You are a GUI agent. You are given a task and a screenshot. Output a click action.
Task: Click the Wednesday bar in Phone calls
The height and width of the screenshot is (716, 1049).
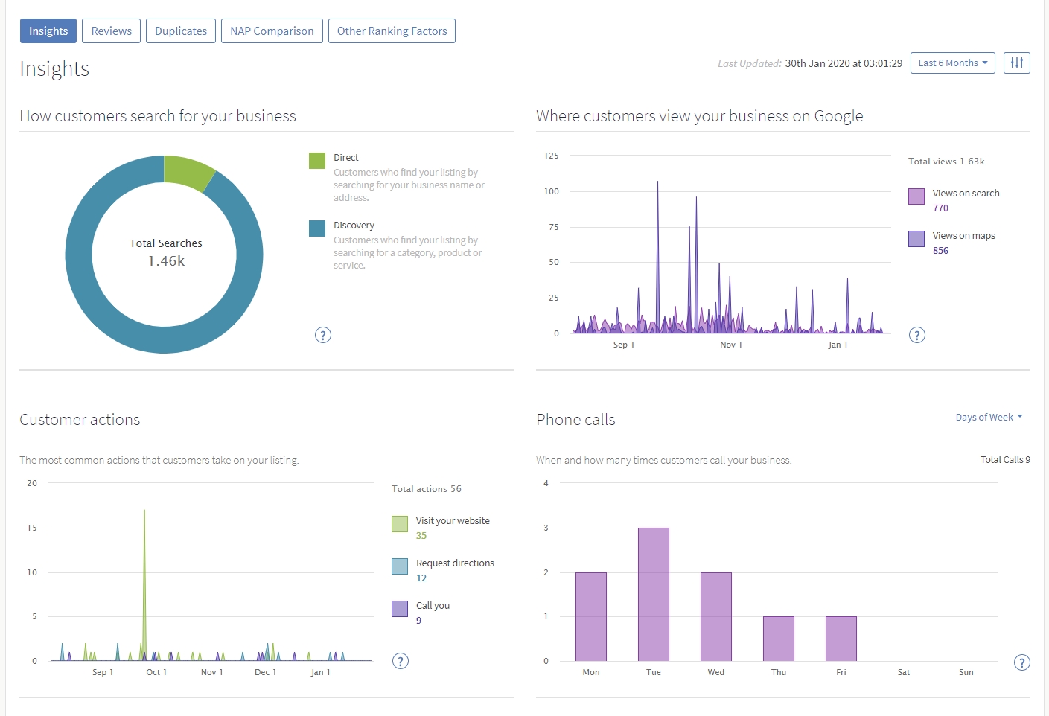[716, 616]
